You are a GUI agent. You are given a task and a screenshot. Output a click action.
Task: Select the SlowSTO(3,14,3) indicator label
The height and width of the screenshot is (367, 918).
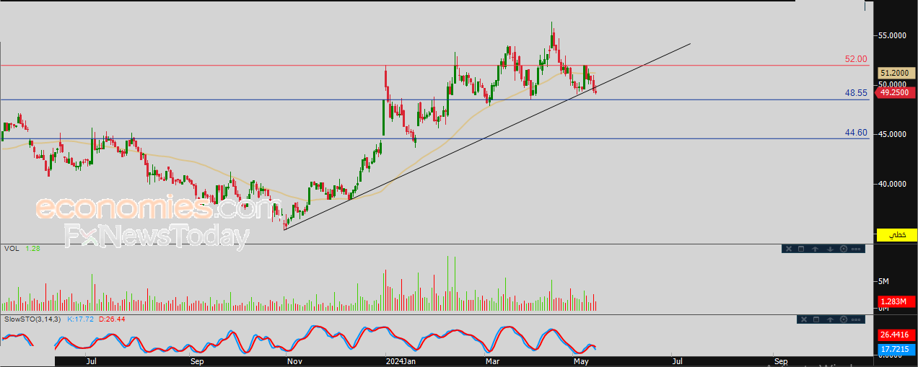pos(34,318)
